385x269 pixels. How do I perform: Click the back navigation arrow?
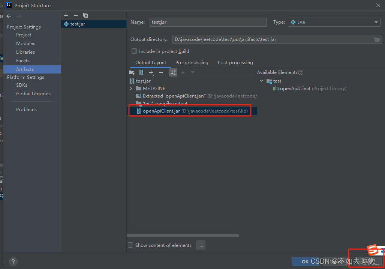coord(9,16)
